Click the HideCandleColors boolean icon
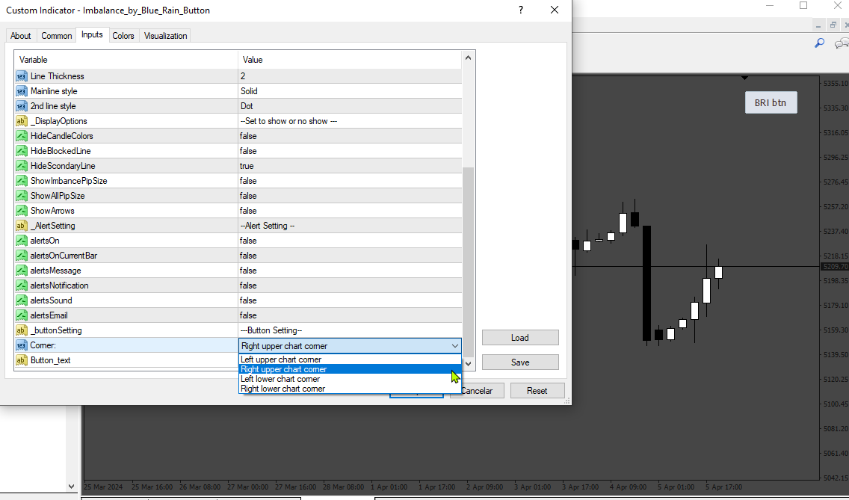 point(22,136)
